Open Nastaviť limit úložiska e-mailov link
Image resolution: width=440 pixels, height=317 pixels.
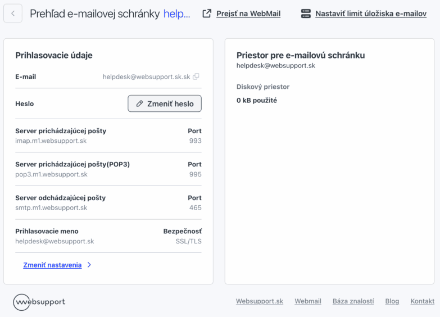[371, 13]
